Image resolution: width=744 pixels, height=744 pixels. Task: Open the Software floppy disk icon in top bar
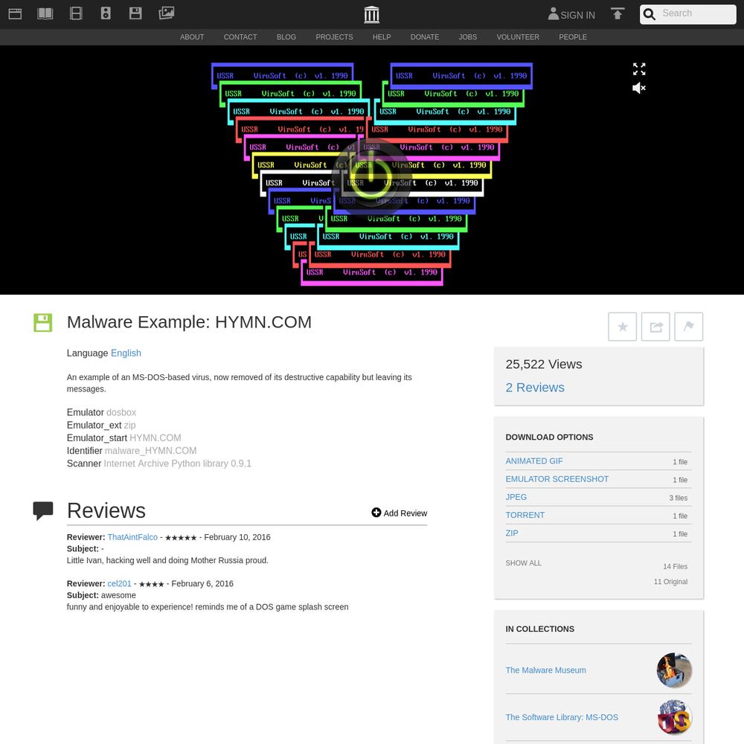tap(135, 13)
